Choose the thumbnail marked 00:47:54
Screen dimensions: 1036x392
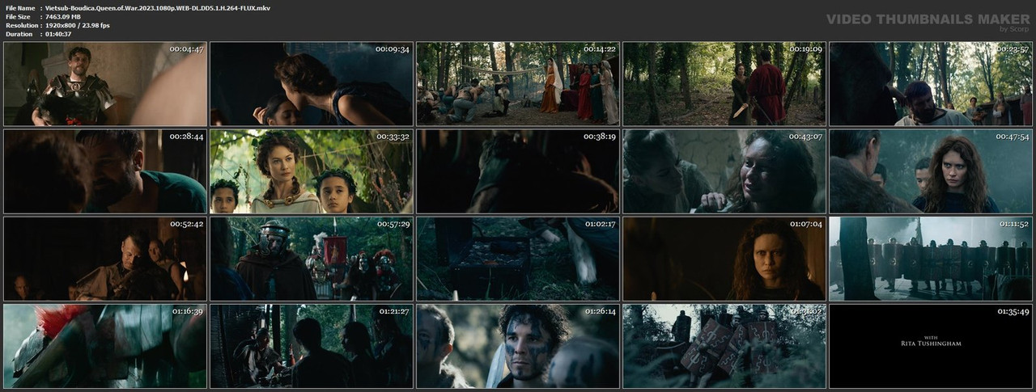tap(931, 171)
